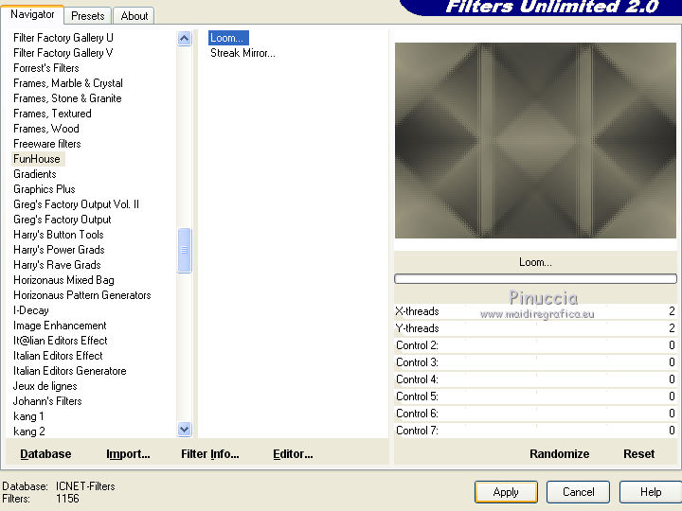
Task: Select It@lian Editors Effect category
Action: [x=60, y=341]
